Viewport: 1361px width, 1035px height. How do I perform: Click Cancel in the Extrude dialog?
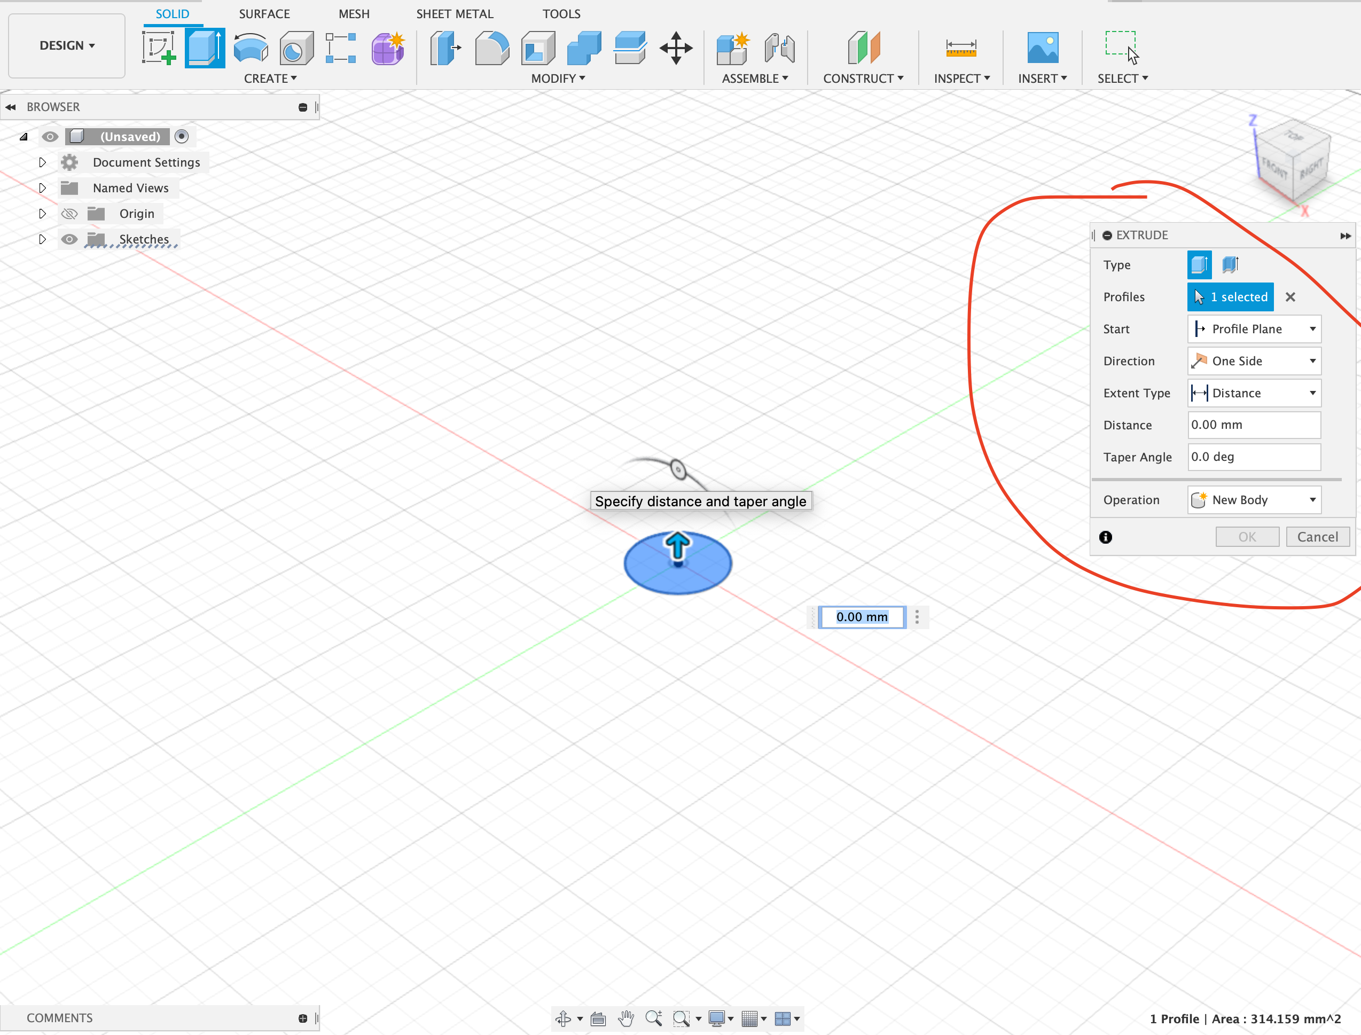[1318, 537]
